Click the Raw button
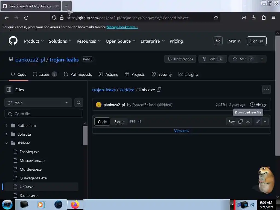This screenshot has width=280, height=210. click(x=231, y=121)
